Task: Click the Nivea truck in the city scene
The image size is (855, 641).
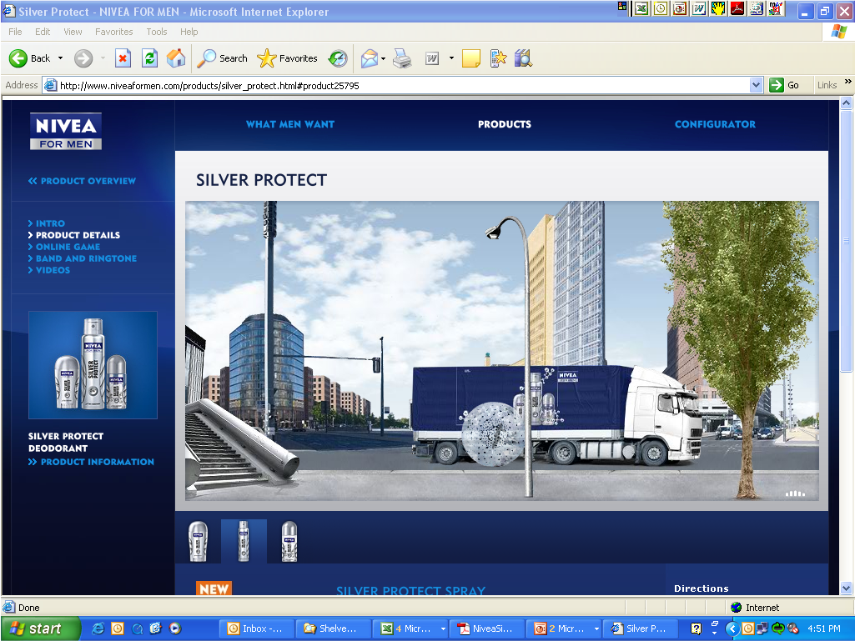Action: (556, 414)
